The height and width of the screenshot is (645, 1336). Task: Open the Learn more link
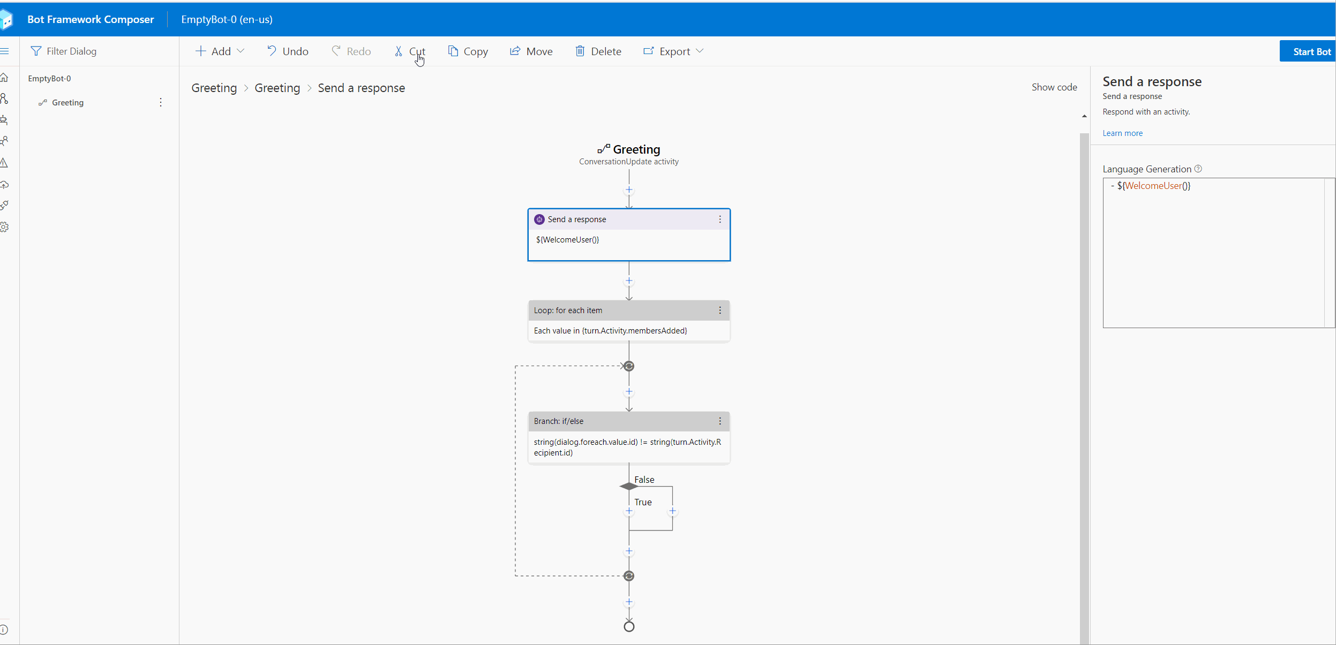click(1122, 133)
